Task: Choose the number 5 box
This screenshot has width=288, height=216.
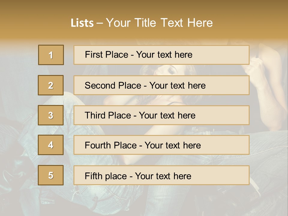Action: pyautogui.click(x=51, y=175)
